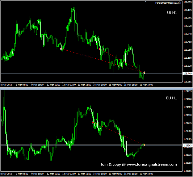Click the 106.100 price scale label
The width and height of the screenshot is (193, 177).
coord(187,58)
